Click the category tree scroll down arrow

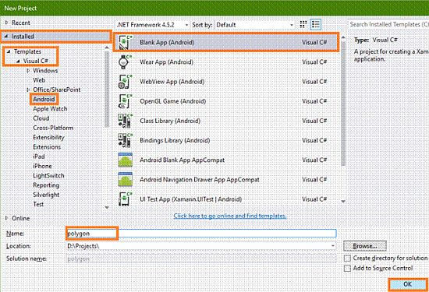[x=107, y=208]
